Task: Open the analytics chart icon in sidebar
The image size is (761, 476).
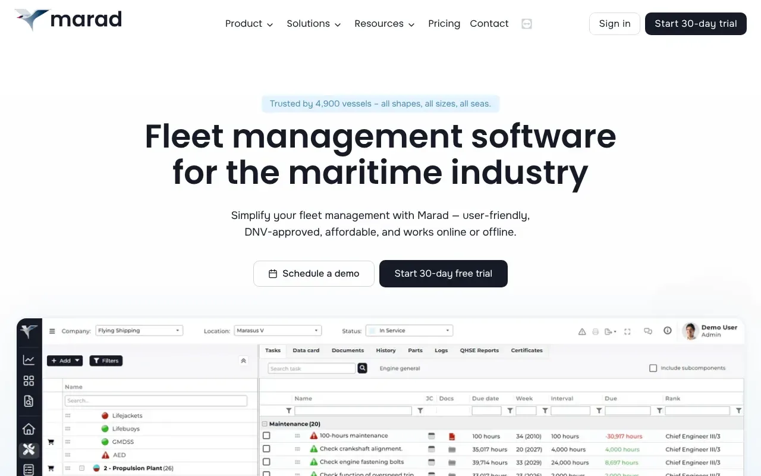Action: click(x=29, y=360)
